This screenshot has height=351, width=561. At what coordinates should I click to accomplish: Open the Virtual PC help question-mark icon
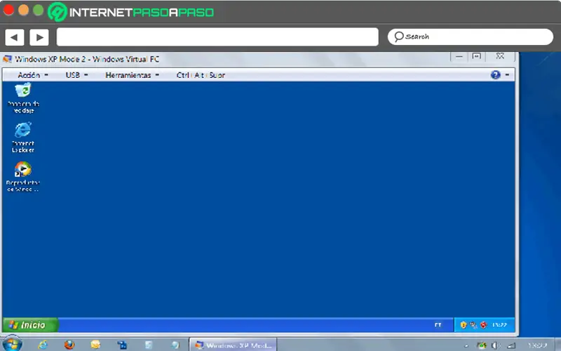(x=496, y=74)
